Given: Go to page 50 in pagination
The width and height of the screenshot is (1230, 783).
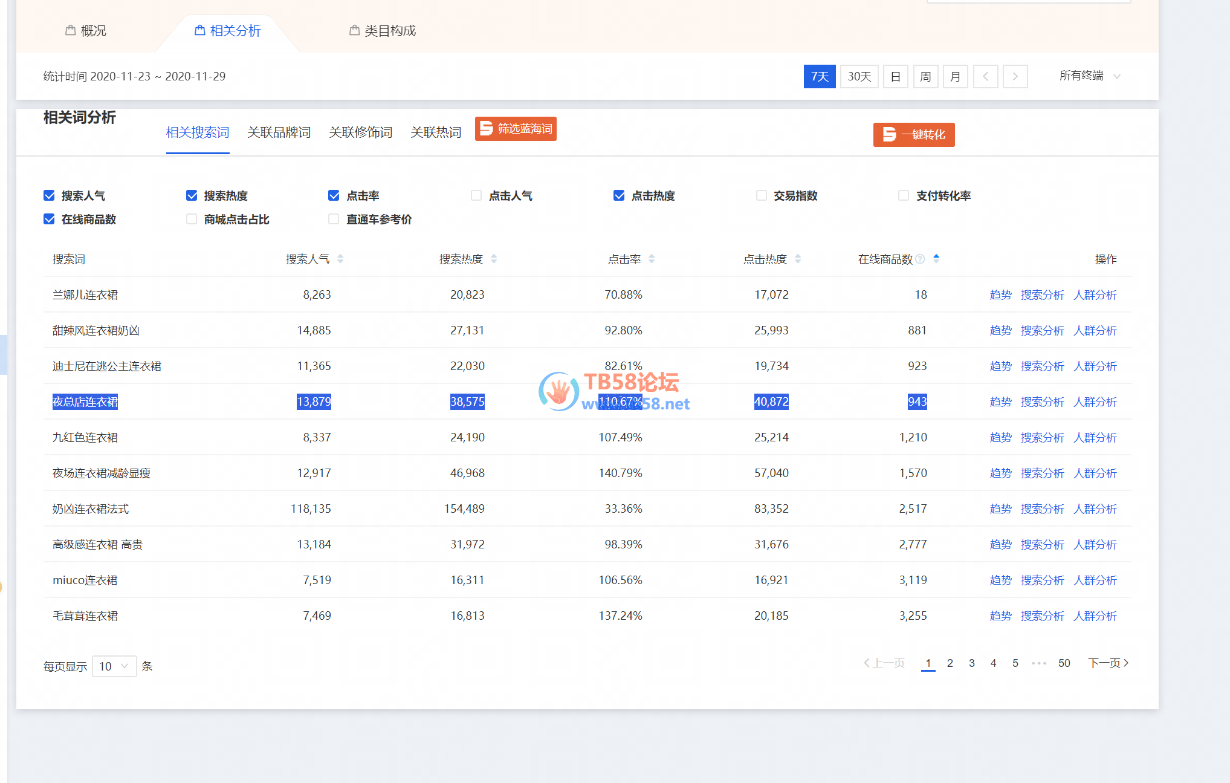Looking at the screenshot, I should 1064,663.
